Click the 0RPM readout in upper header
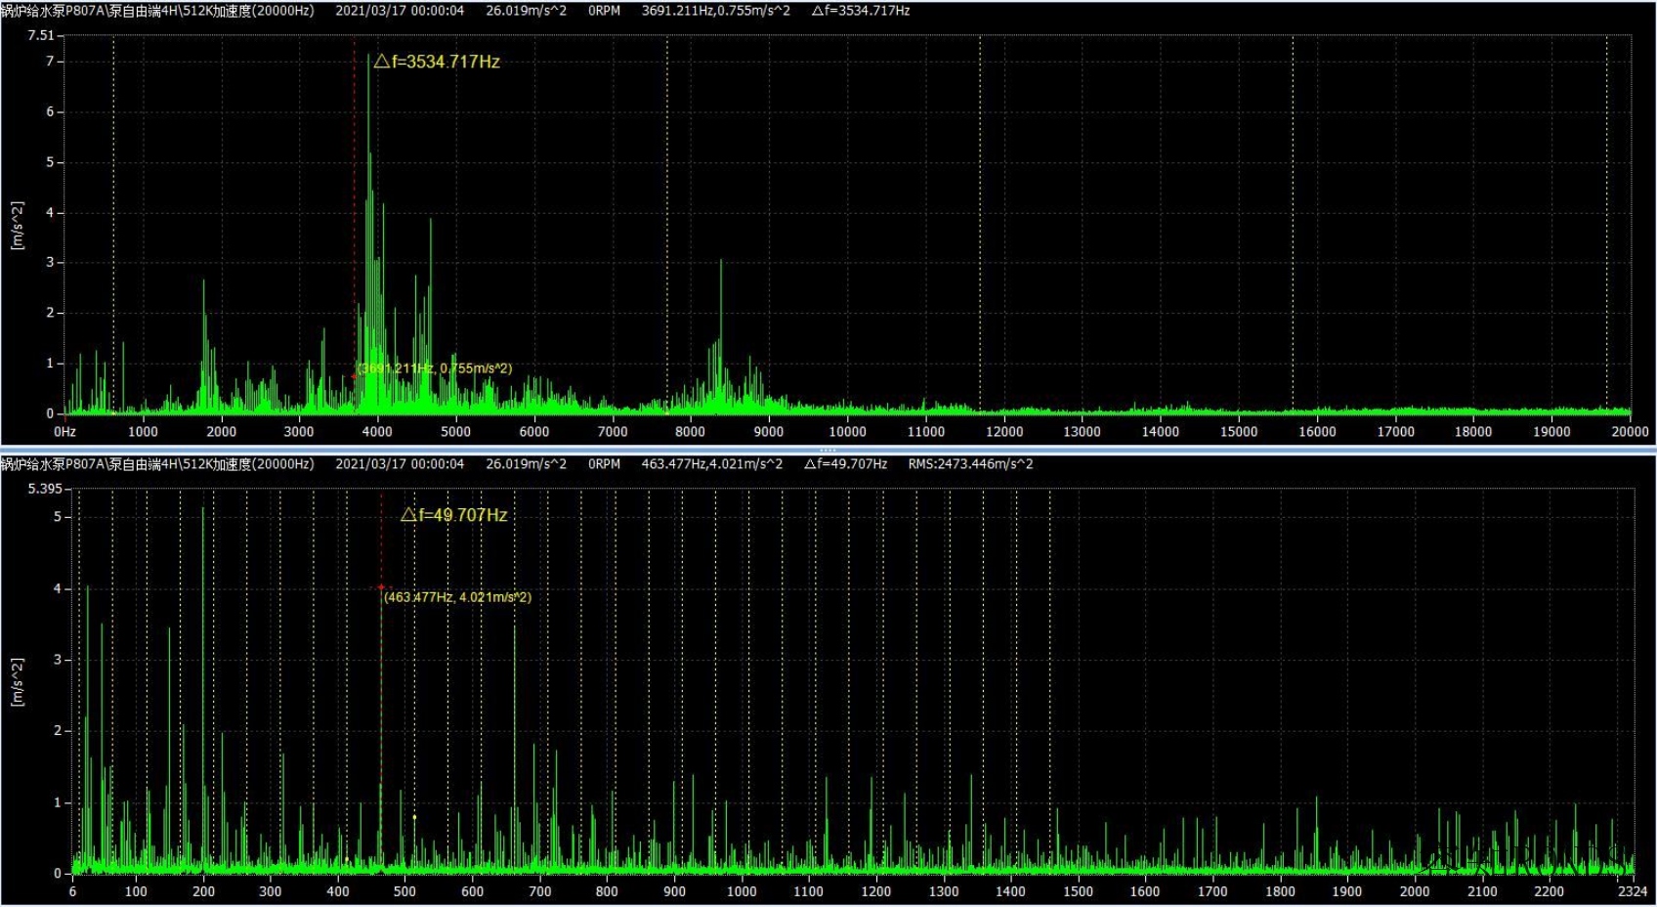Screen dimensions: 1657x907 click(x=604, y=11)
